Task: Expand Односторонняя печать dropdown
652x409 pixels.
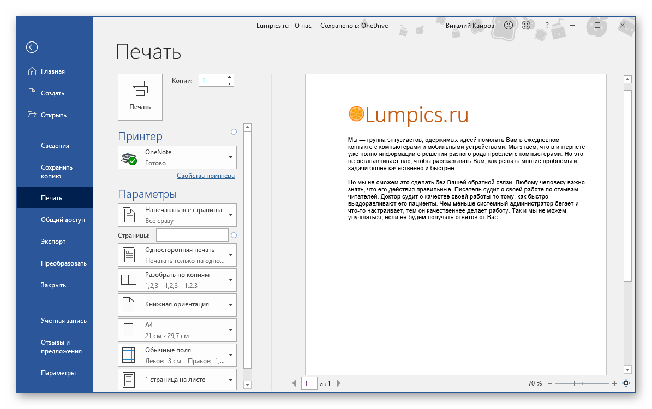Action: (177, 254)
